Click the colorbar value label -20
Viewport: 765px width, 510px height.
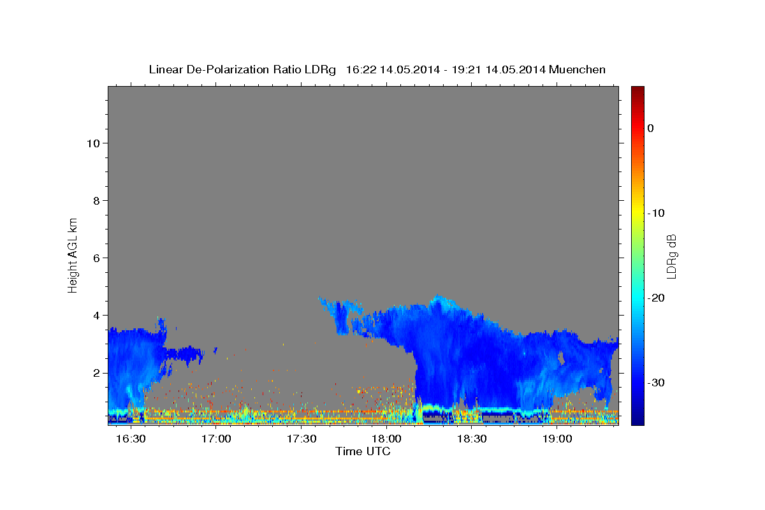pos(657,298)
